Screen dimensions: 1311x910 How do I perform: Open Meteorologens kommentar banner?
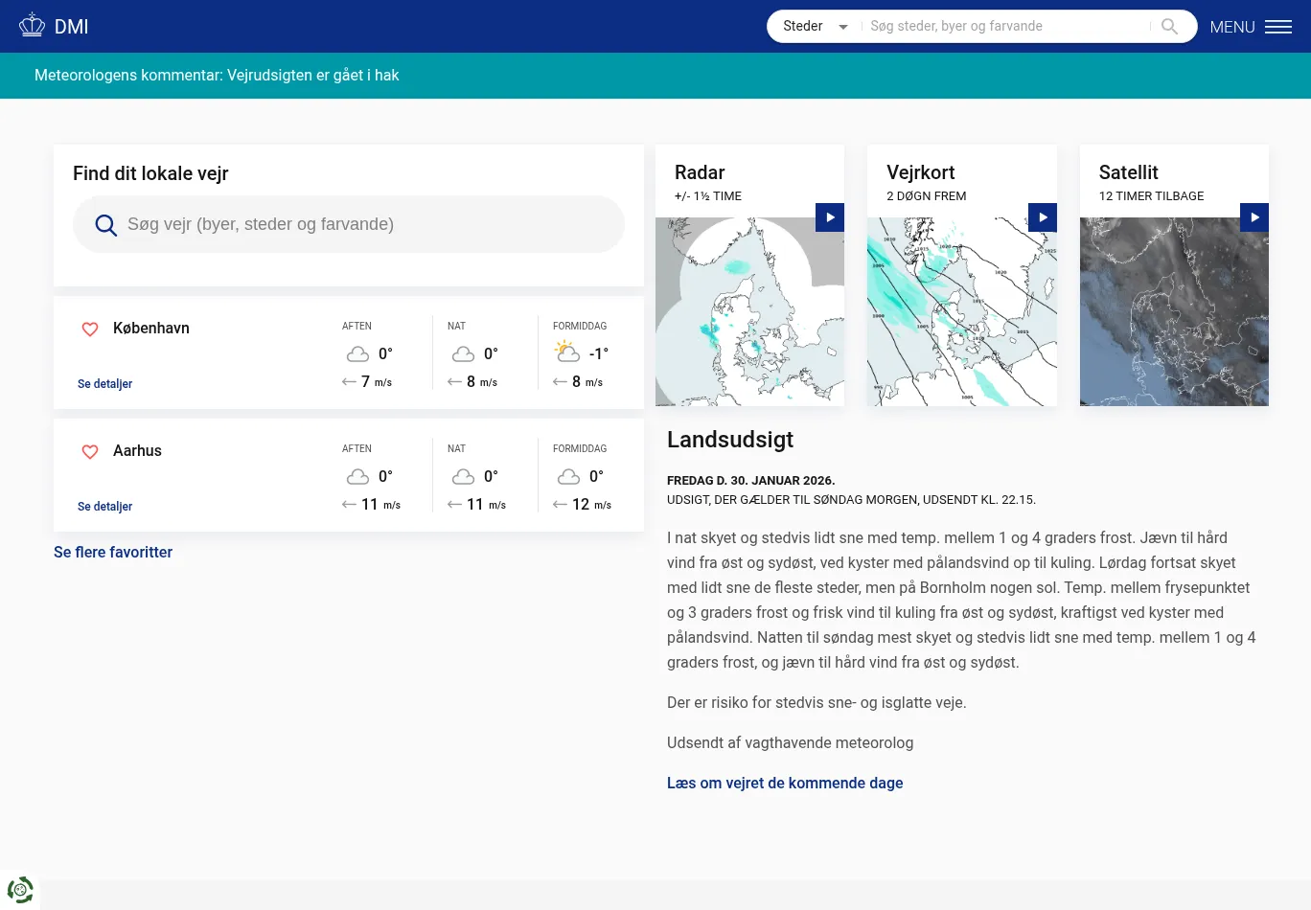point(217,76)
